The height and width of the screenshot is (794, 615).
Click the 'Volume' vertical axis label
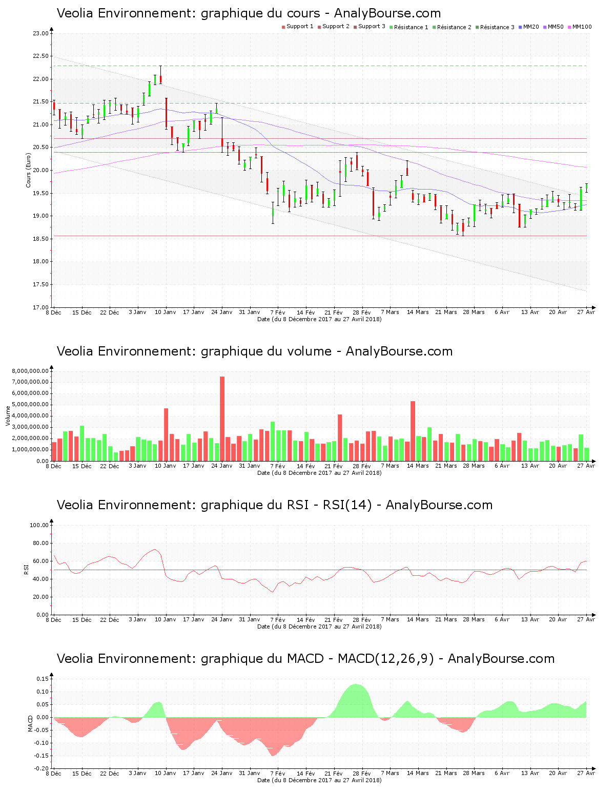point(8,415)
